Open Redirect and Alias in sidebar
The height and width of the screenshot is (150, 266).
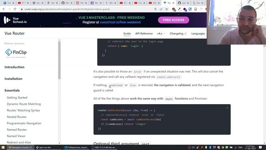tap(19, 142)
